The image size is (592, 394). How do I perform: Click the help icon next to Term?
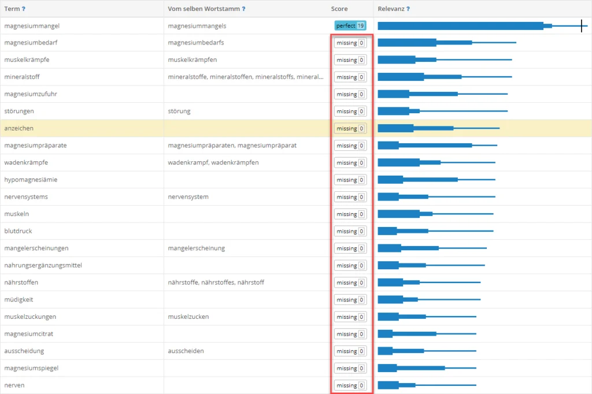[x=24, y=9]
